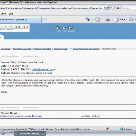The width and height of the screenshot is (136, 136).
Task: Click in the URL address field
Action: (52, 8)
